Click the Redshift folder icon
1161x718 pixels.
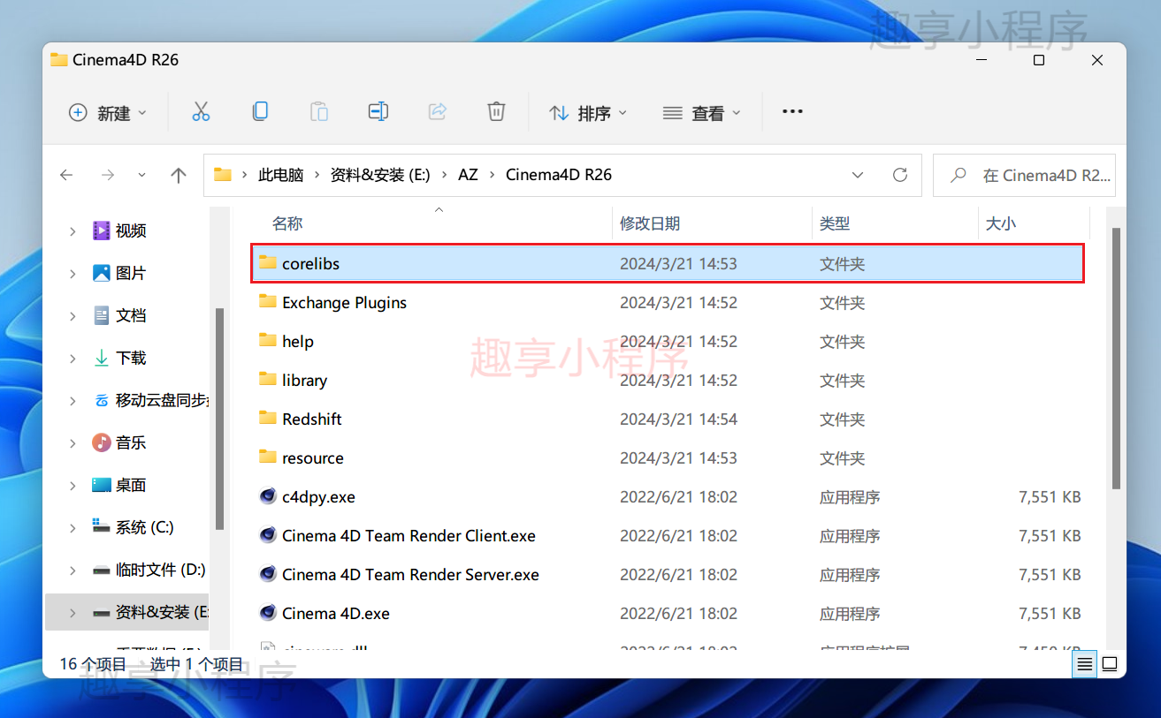click(x=268, y=419)
